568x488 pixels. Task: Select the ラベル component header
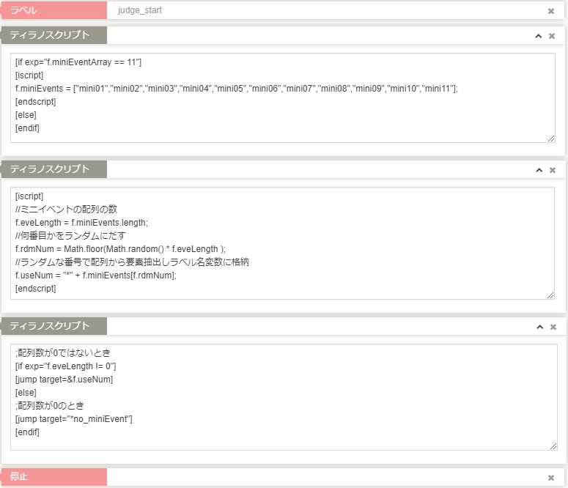(53, 11)
